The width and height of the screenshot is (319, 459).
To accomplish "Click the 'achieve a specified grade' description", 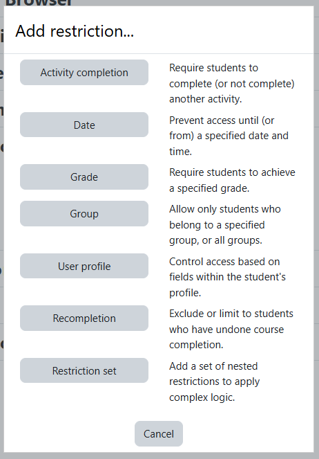I will [x=232, y=180].
